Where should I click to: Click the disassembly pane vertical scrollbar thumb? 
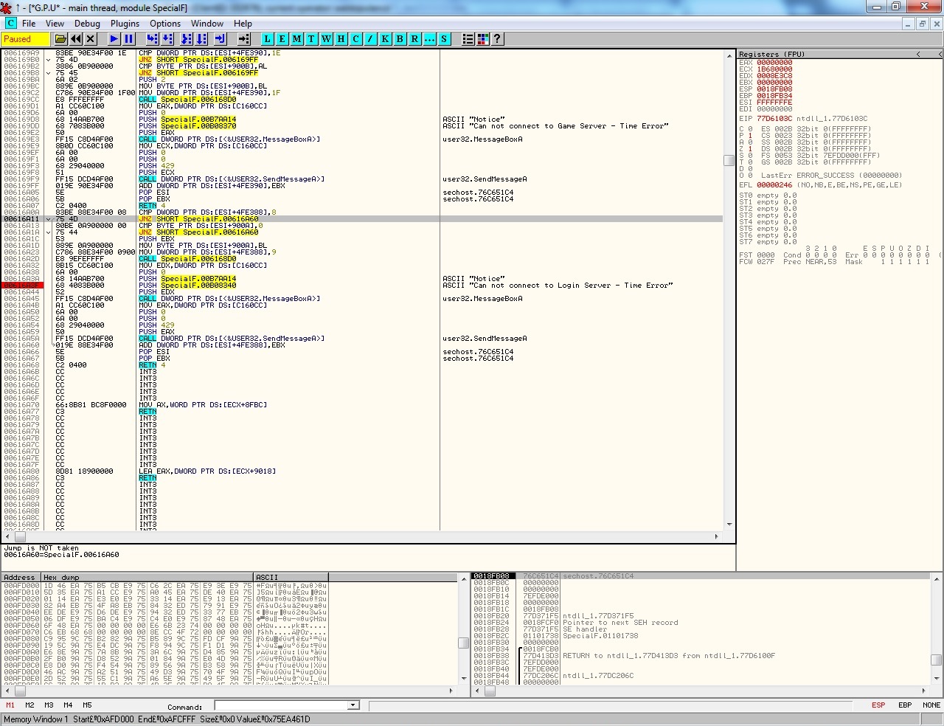pyautogui.click(x=729, y=160)
